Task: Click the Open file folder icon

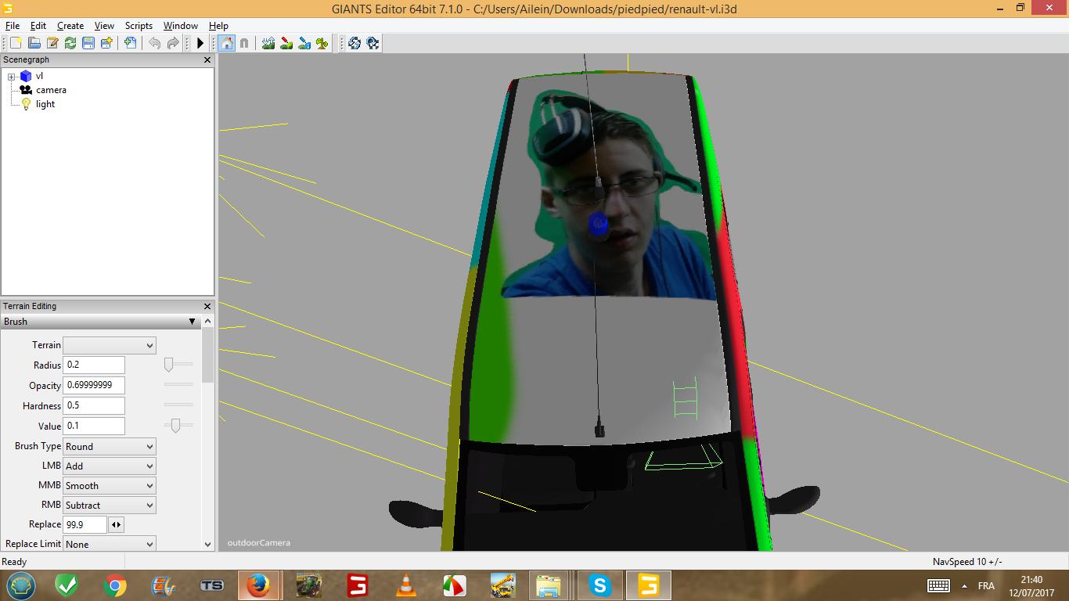Action: [34, 43]
